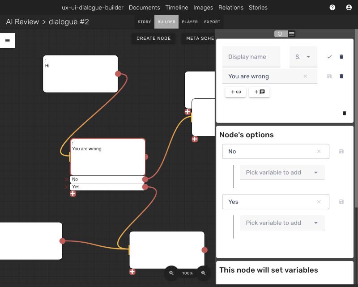This screenshot has height=287, width=358.
Task: Click the Create Node button
Action: (x=153, y=38)
